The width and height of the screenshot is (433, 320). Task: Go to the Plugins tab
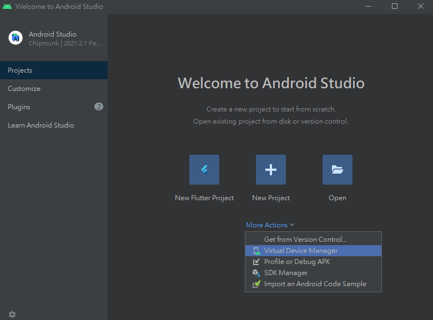[x=54, y=106]
